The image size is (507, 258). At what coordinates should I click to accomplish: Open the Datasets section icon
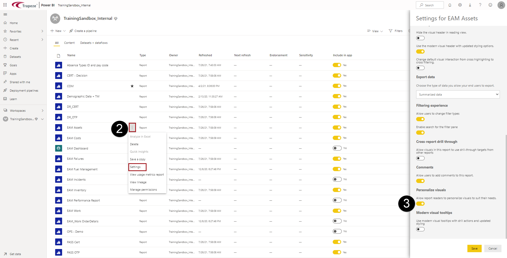pyautogui.click(x=5, y=57)
